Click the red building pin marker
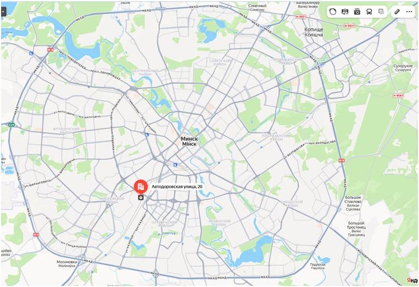419x287 pixels. (141, 187)
